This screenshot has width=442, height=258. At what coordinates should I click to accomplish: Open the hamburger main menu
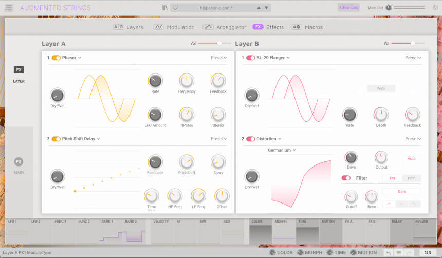pos(9,8)
